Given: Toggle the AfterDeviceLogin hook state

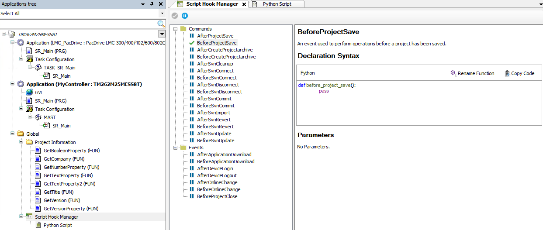Looking at the screenshot, I should pos(192,168).
